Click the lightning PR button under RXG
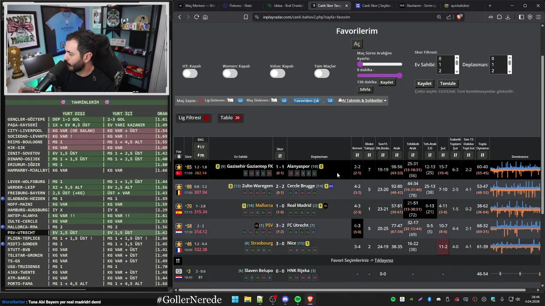The width and height of the screenshot is (545, 306). [201, 156]
